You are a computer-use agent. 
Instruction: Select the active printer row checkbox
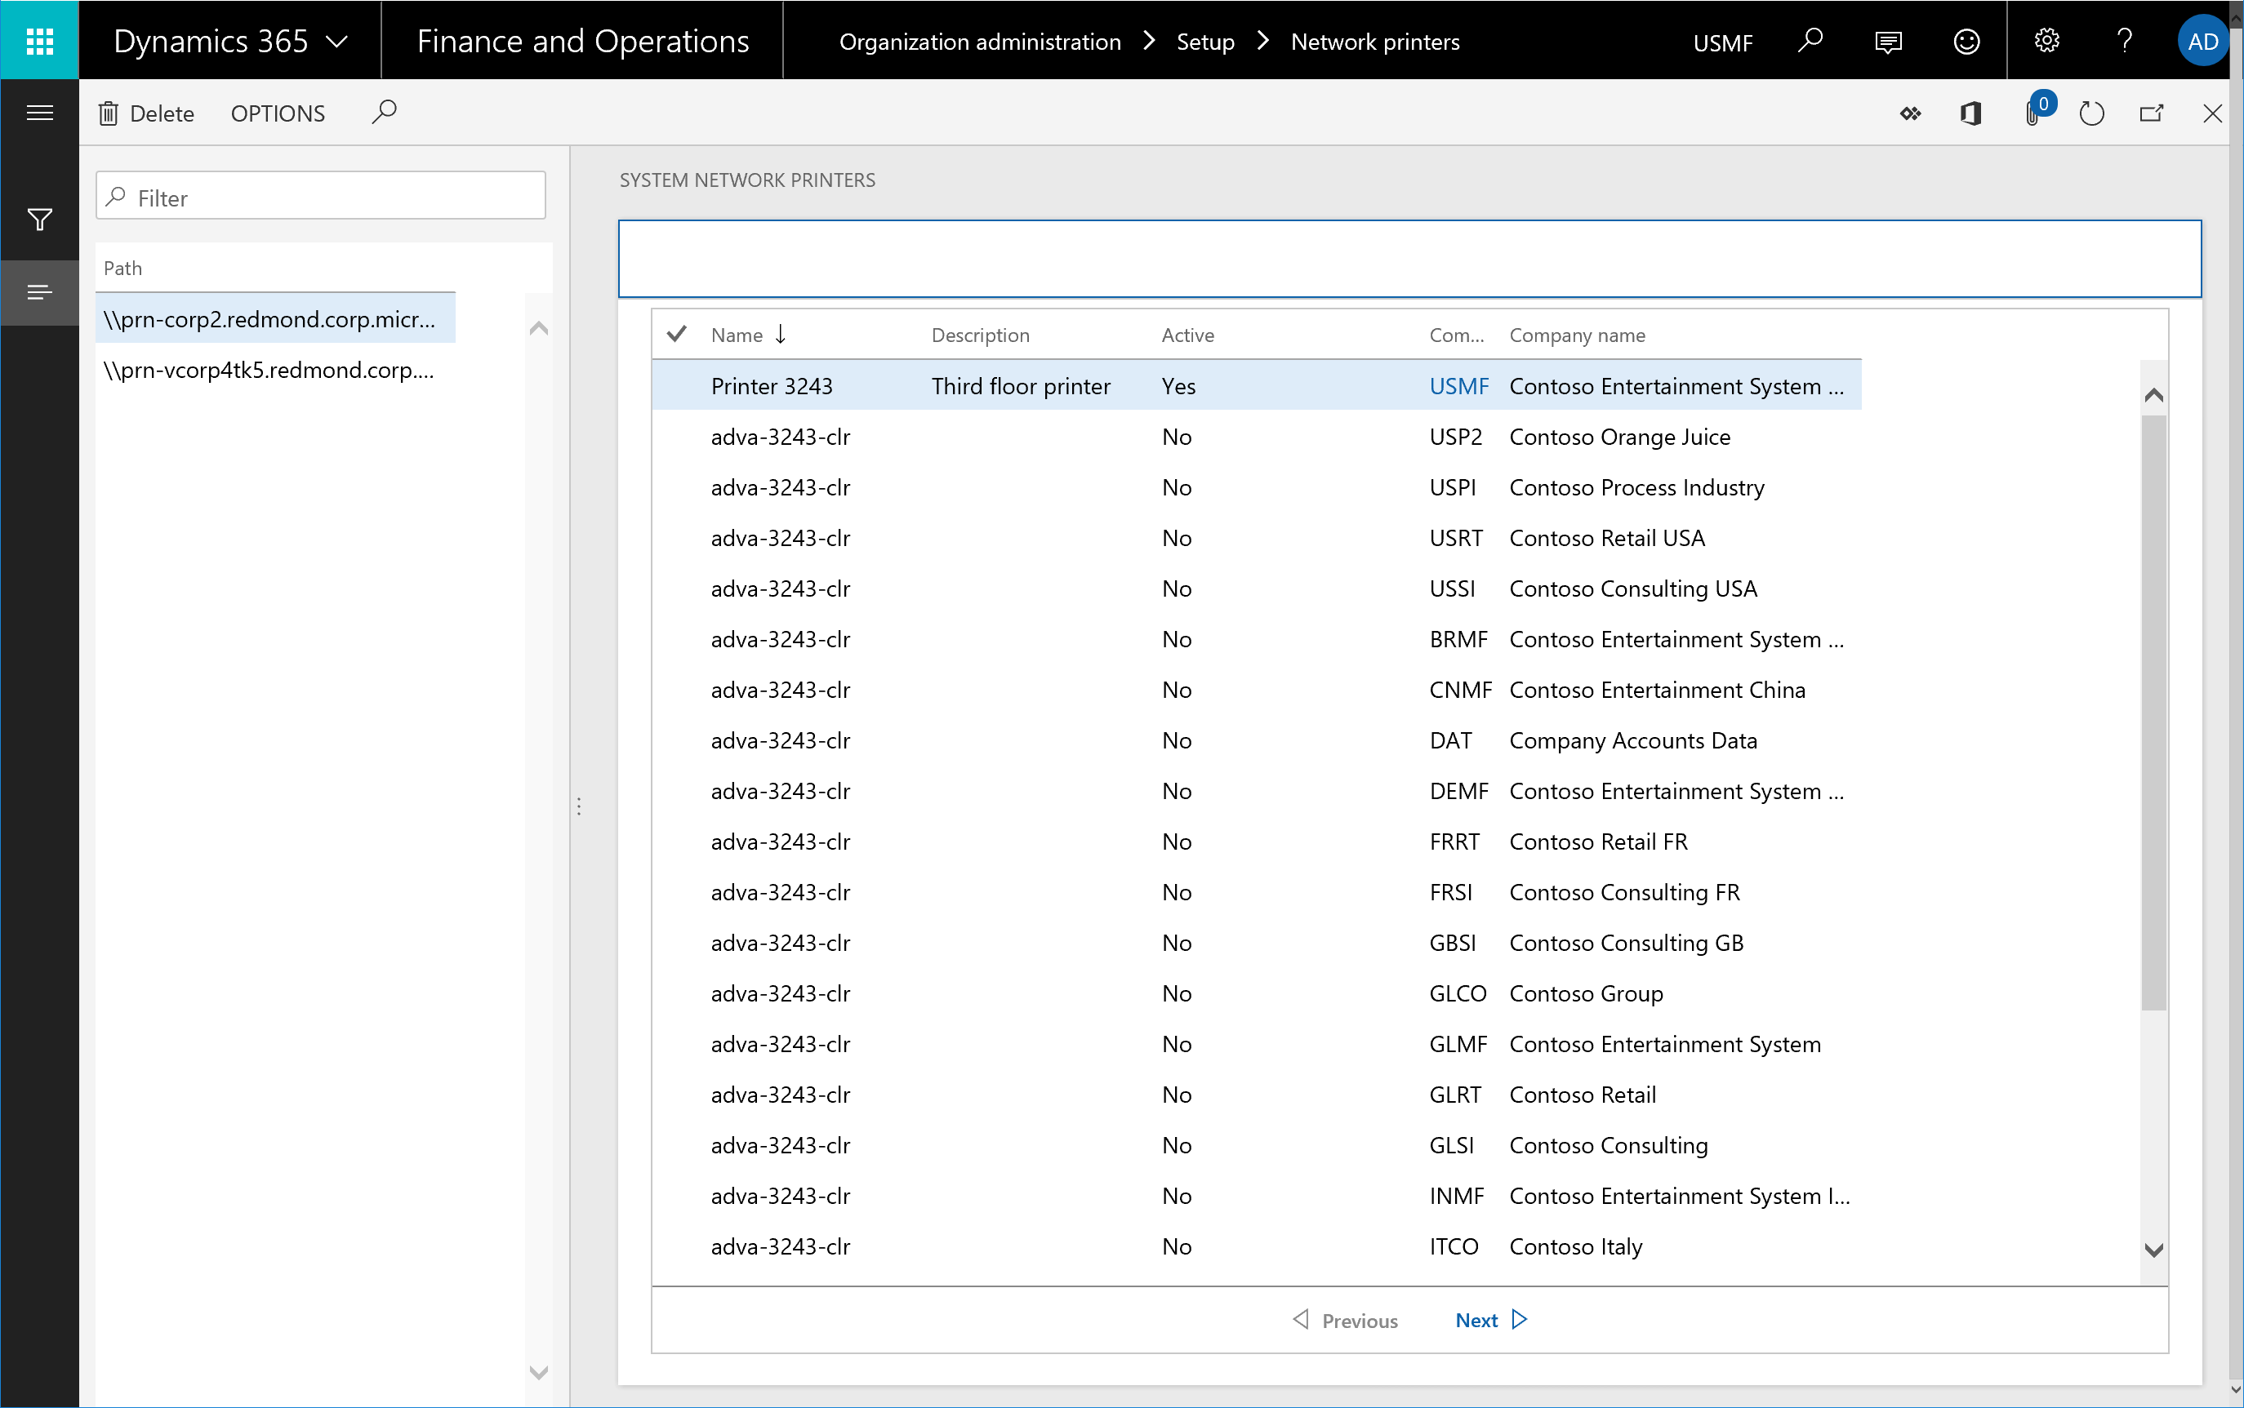pyautogui.click(x=679, y=384)
